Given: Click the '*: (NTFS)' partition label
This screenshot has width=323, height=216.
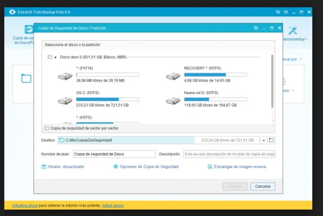Looking at the screenshot, I should point(84,117).
